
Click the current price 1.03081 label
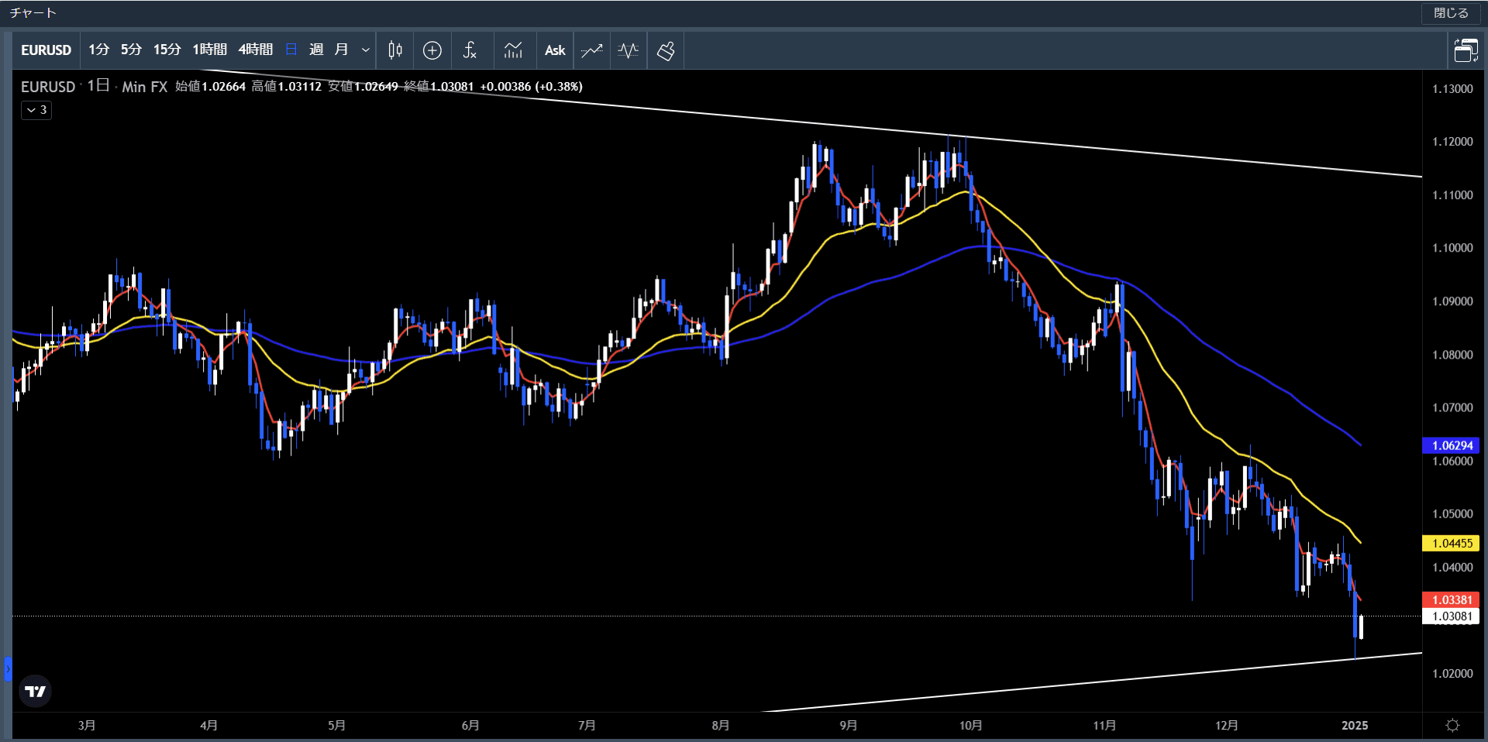[1451, 617]
